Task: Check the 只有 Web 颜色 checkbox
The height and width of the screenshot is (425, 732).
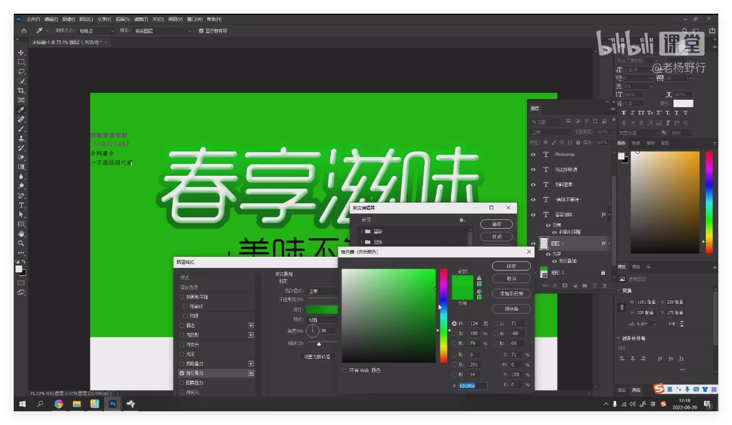Action: click(344, 370)
